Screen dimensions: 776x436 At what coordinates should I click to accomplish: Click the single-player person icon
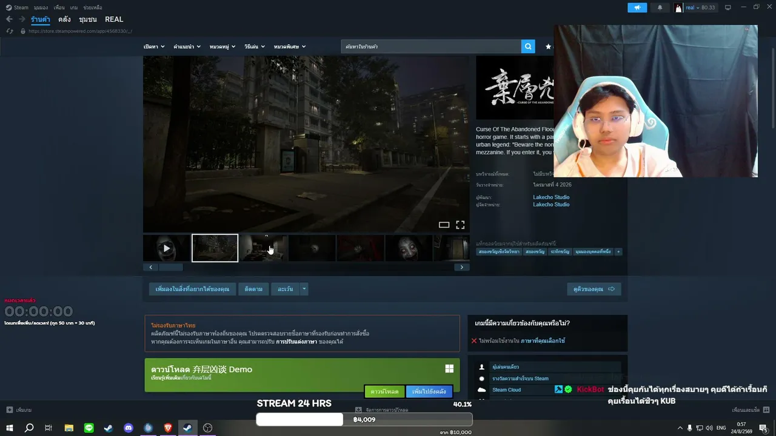482,367
